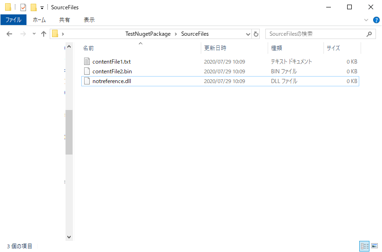Click the New Folder icon in title bar
The image size is (382, 252).
point(33,7)
